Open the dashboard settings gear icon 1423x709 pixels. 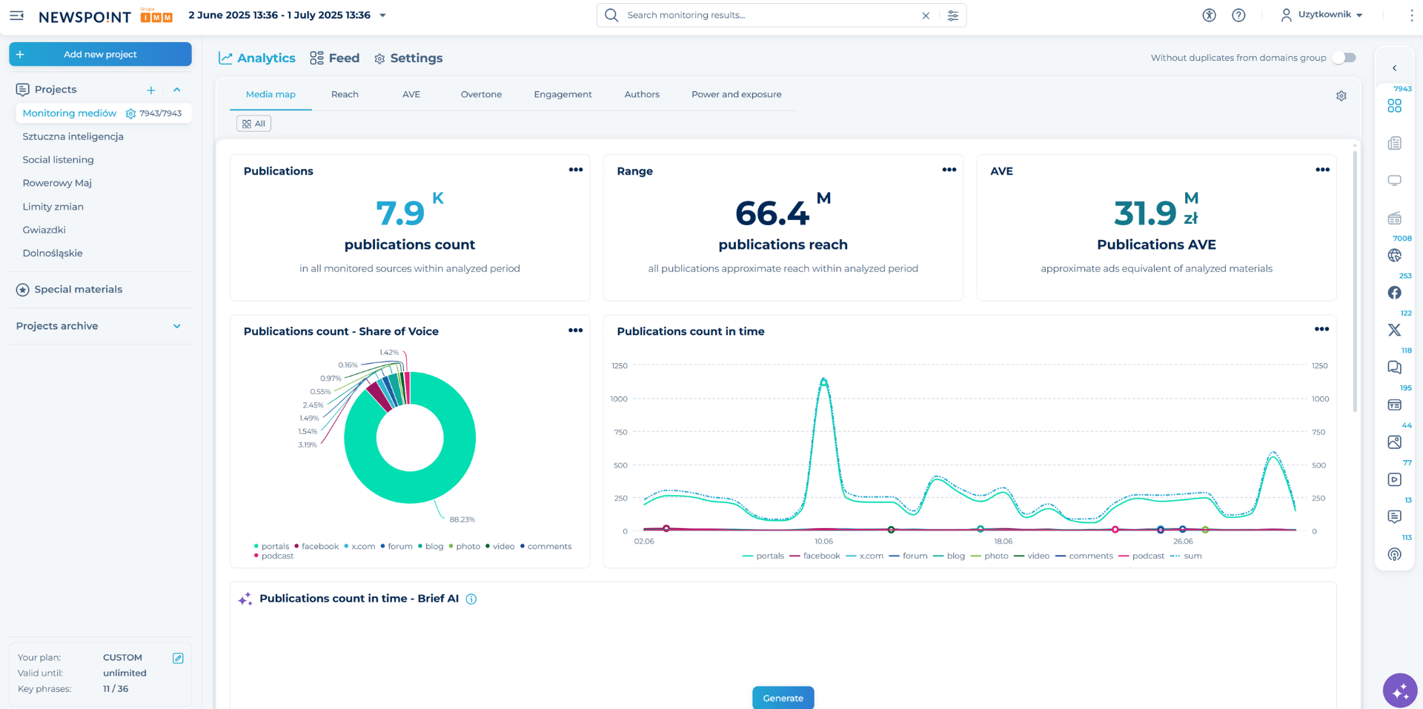click(1341, 96)
